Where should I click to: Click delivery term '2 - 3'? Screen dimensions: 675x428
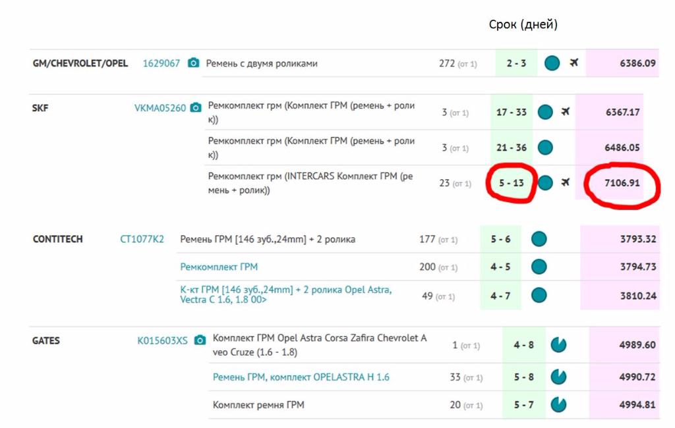[x=516, y=63]
